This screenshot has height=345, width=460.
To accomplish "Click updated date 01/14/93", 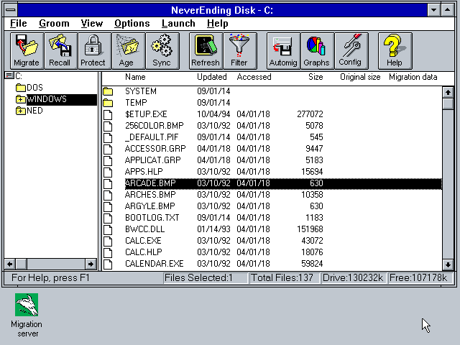I will [213, 229].
